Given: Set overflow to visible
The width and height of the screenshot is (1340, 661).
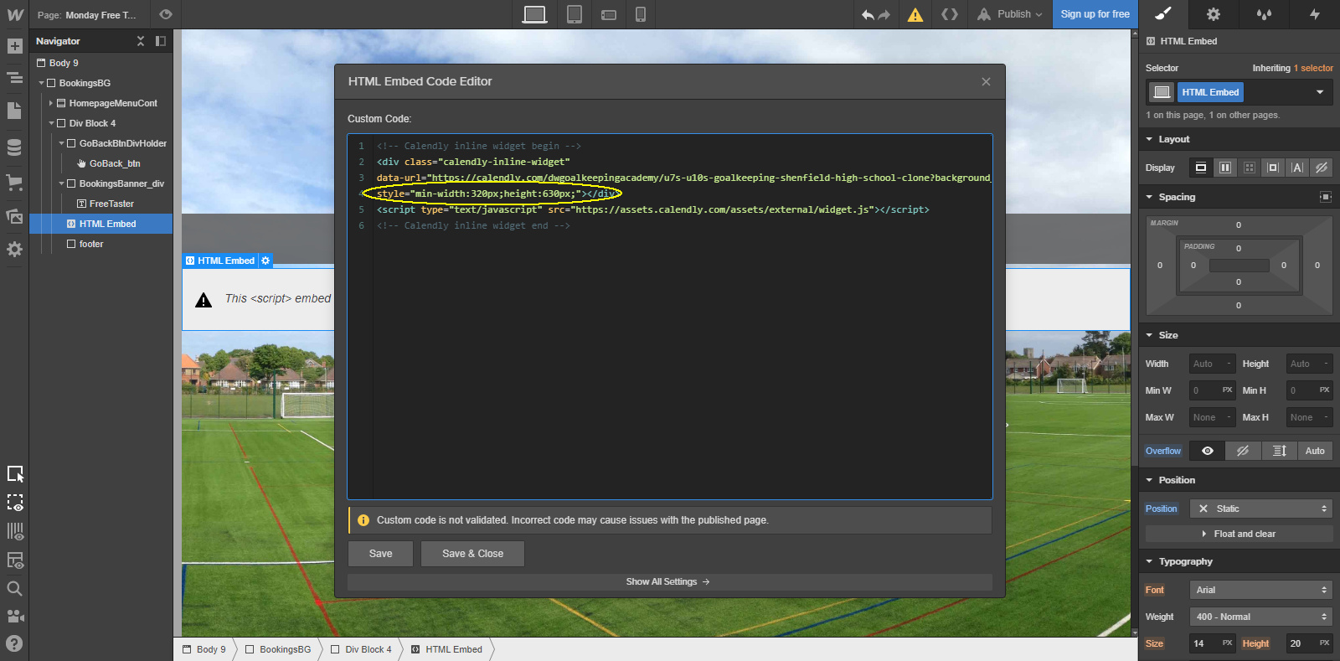Looking at the screenshot, I should coord(1208,451).
